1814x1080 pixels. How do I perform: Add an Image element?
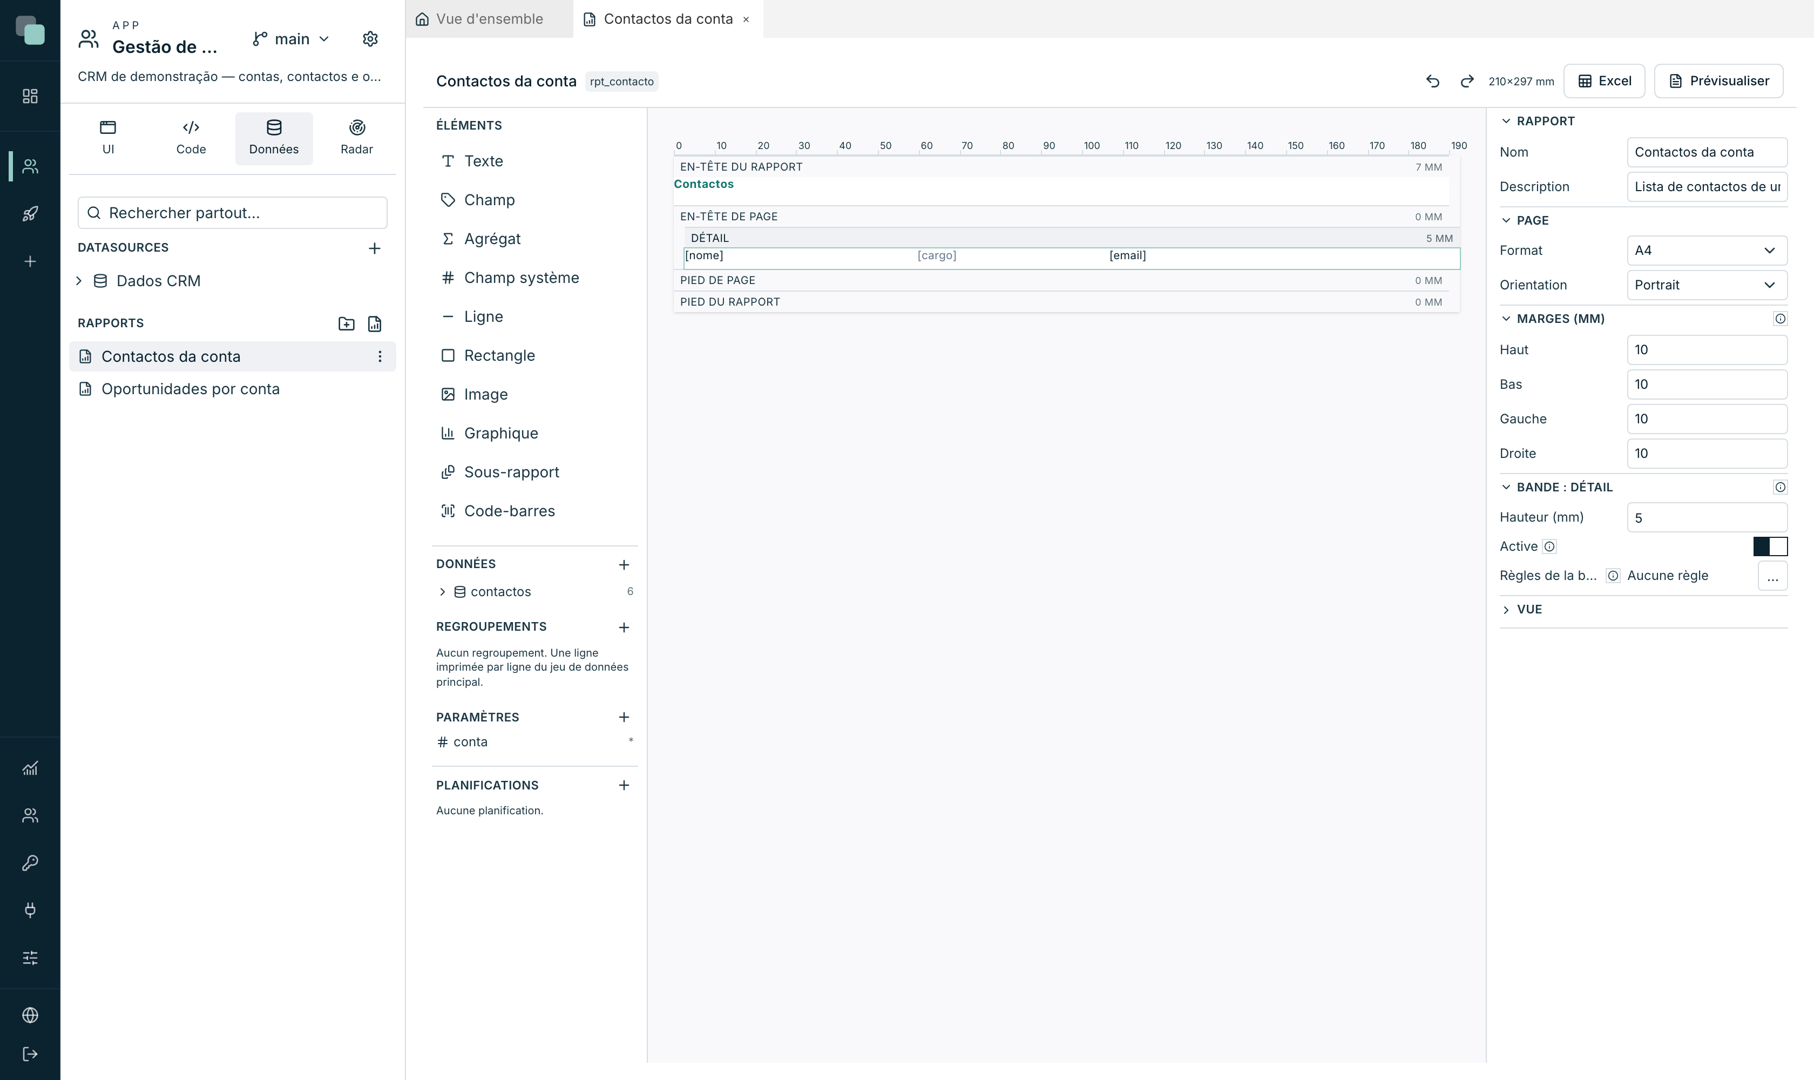pos(535,394)
